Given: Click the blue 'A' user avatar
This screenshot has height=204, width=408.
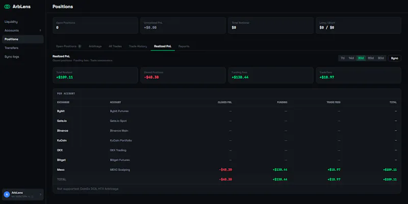Looking at the screenshot, I should coord(7,194).
